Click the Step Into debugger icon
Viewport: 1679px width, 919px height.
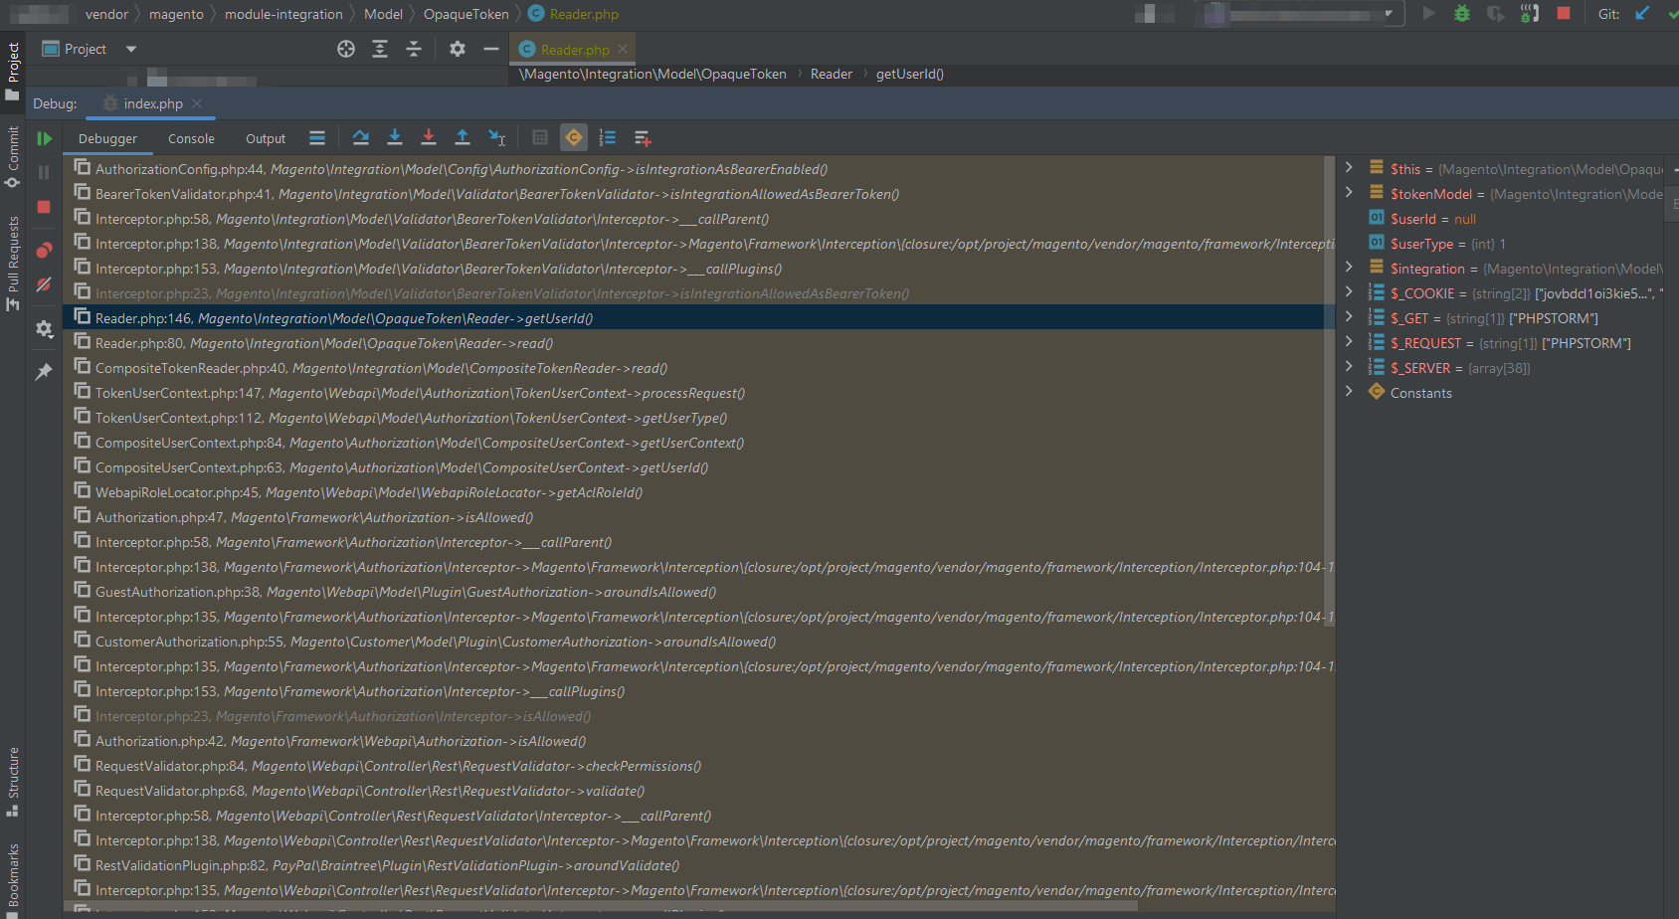395,138
